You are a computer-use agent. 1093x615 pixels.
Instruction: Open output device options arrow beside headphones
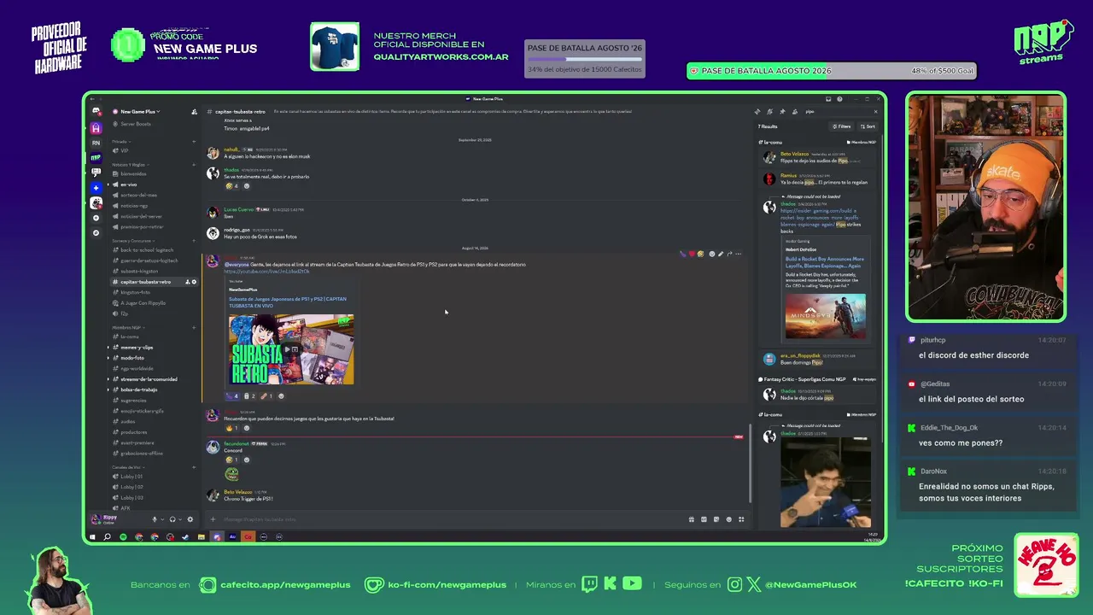(x=180, y=519)
